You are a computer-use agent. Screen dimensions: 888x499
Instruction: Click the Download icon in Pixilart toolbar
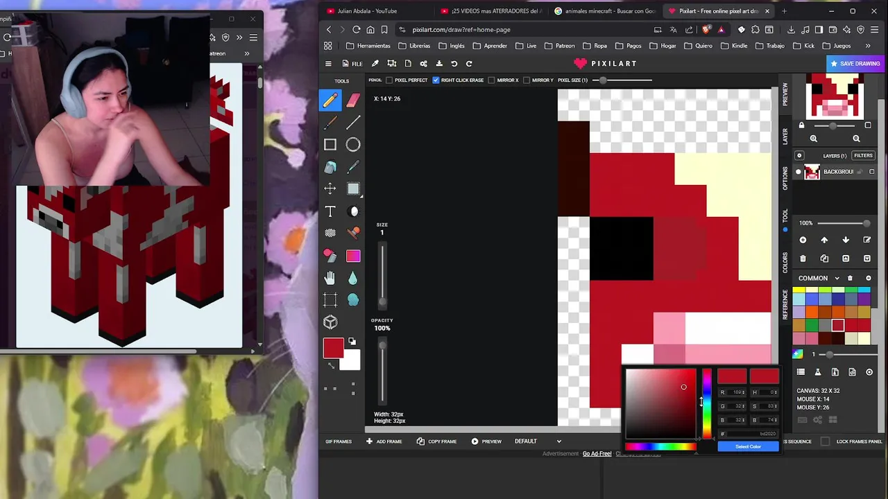(439, 64)
